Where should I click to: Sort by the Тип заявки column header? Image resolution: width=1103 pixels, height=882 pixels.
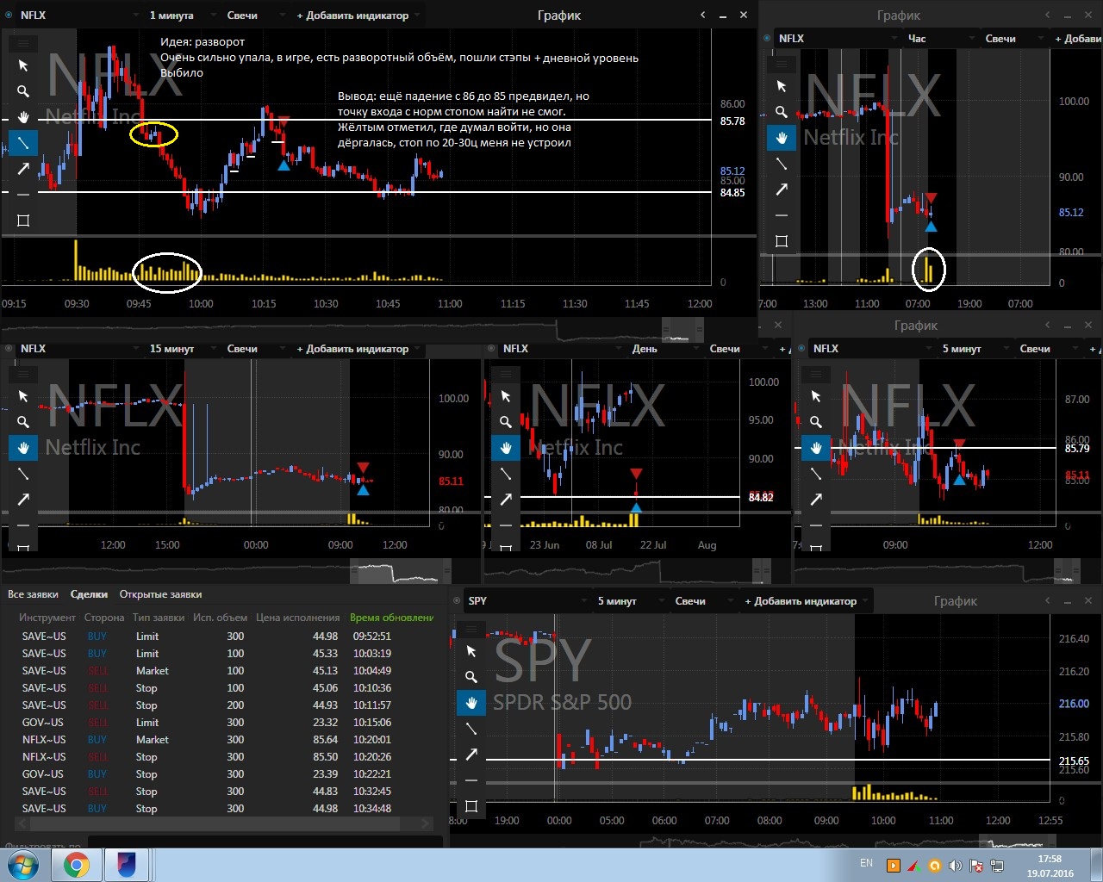pyautogui.click(x=159, y=618)
